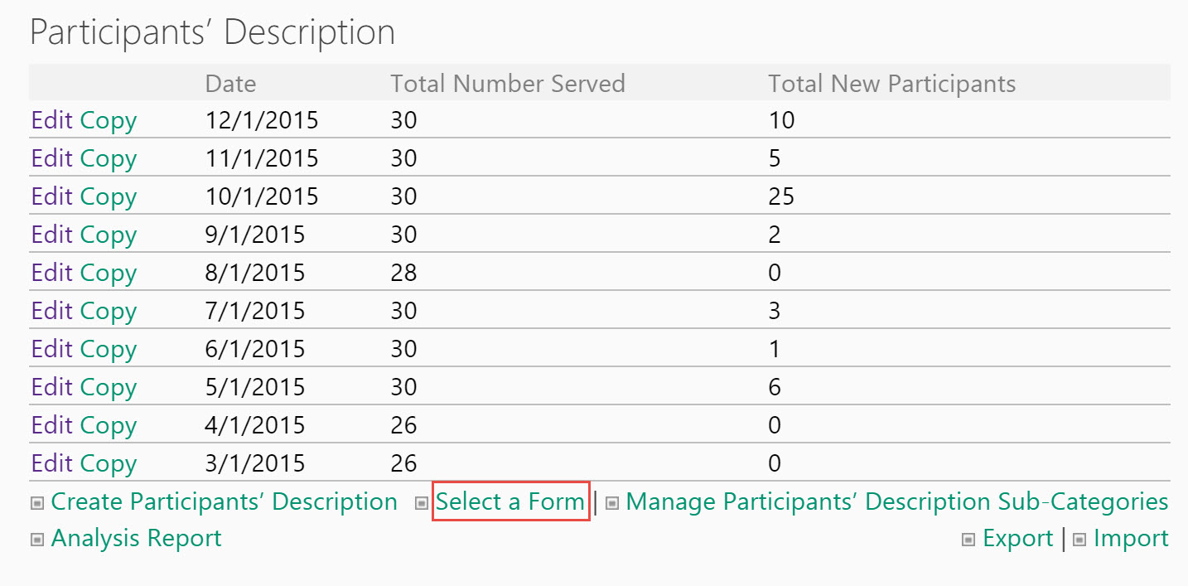Click the icon left of Export

coord(968,540)
